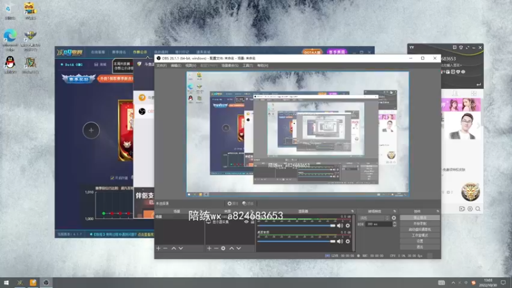
Task: Click the mixer panel vertical scrollbar
Action: (x=353, y=232)
